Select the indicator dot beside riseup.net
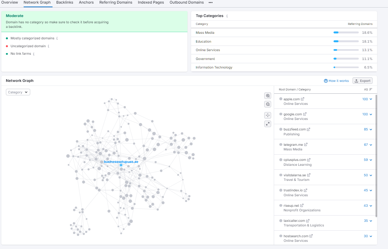This screenshot has width=388, height=249. coord(281,205)
